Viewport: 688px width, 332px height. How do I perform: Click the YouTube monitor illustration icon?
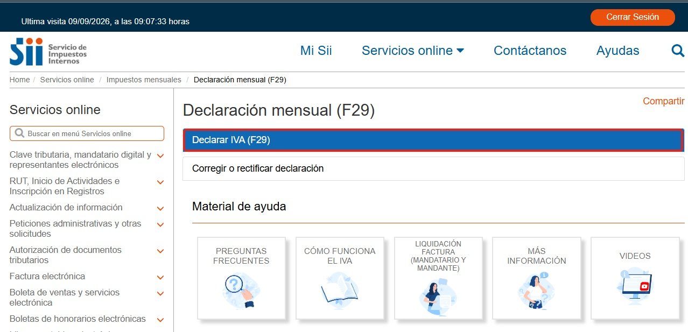pos(635,286)
